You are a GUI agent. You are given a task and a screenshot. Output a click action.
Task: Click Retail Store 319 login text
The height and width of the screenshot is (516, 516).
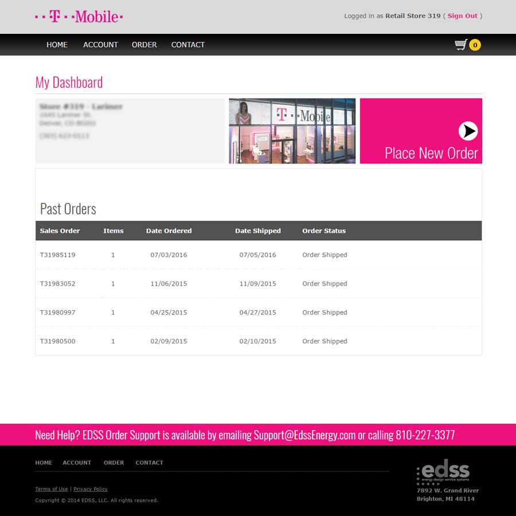point(413,16)
